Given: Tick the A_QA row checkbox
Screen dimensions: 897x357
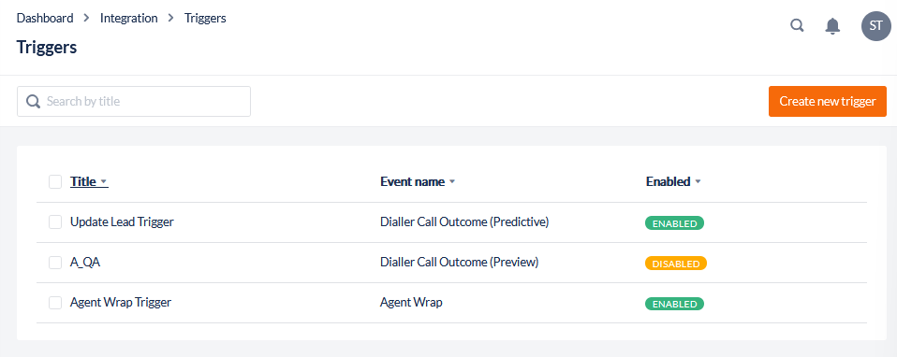Looking at the screenshot, I should [55, 263].
